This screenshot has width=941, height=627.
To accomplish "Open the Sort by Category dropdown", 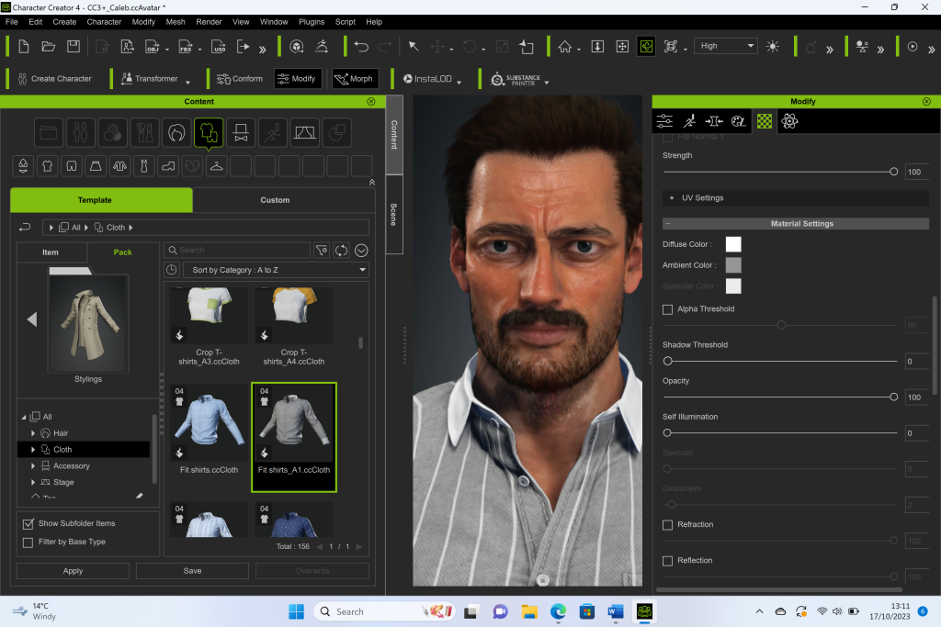I will 276,270.
